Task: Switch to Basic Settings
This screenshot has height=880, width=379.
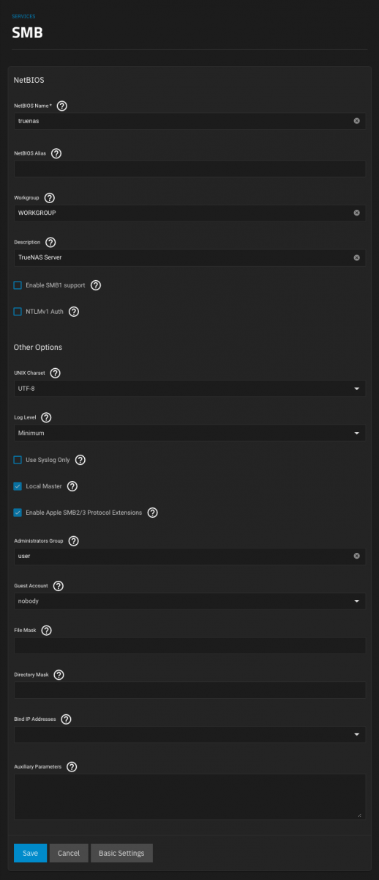Action: pos(122,853)
